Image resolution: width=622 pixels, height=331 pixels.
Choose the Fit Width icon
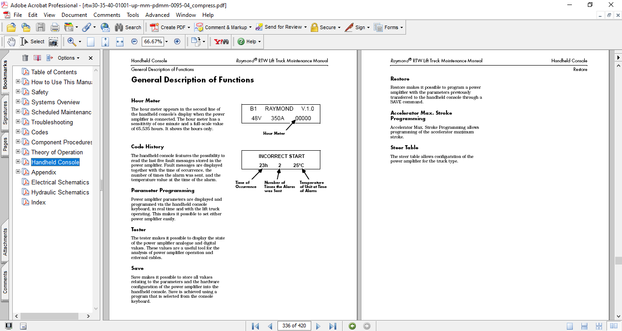pos(120,42)
